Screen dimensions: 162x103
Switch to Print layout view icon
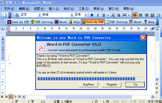tap(11, 97)
